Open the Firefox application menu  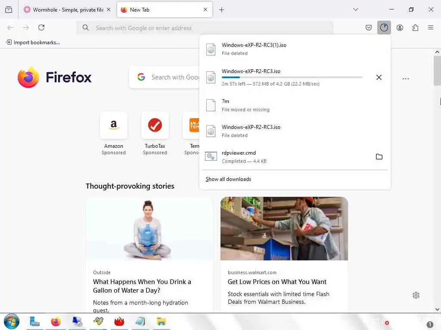431,27
